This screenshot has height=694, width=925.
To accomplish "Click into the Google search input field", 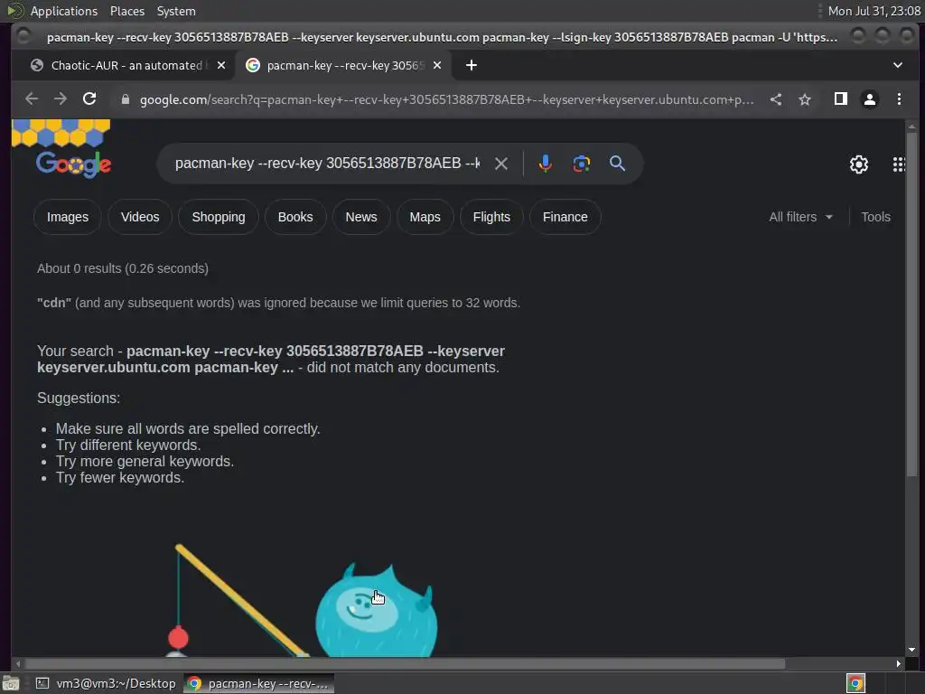I will pos(327,164).
